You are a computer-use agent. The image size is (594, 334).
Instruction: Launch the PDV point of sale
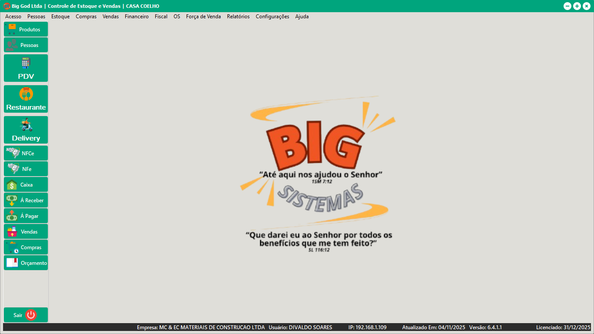click(x=26, y=68)
